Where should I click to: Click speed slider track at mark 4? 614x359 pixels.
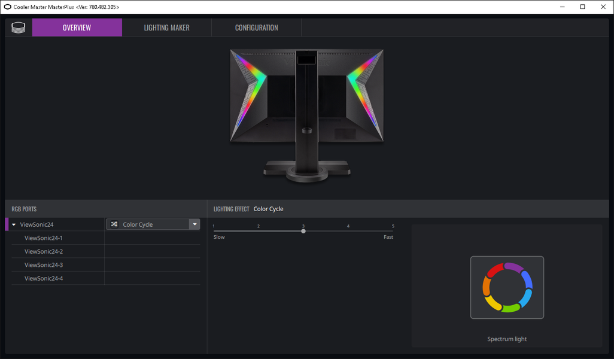(348, 231)
